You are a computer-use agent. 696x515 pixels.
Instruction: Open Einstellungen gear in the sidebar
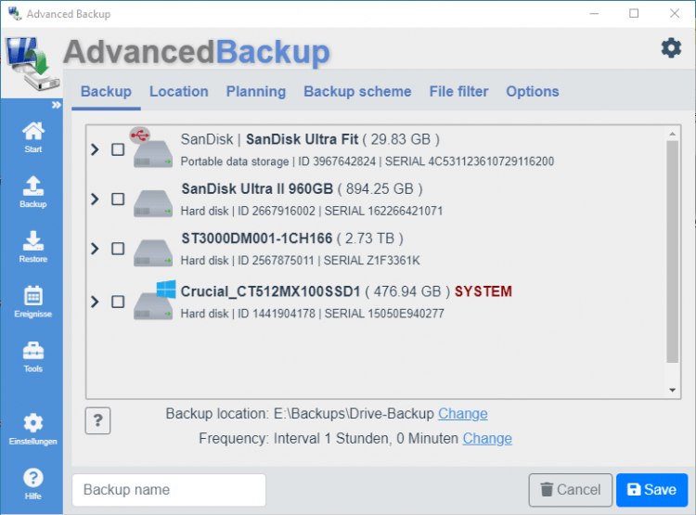click(x=32, y=424)
